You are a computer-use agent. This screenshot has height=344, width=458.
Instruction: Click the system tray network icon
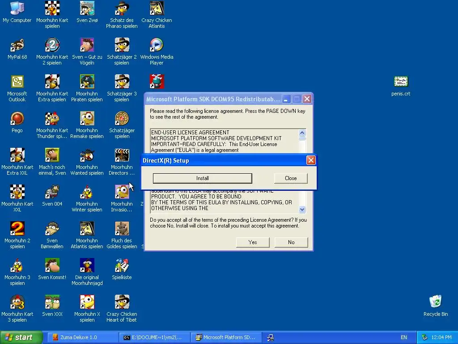(x=424, y=337)
